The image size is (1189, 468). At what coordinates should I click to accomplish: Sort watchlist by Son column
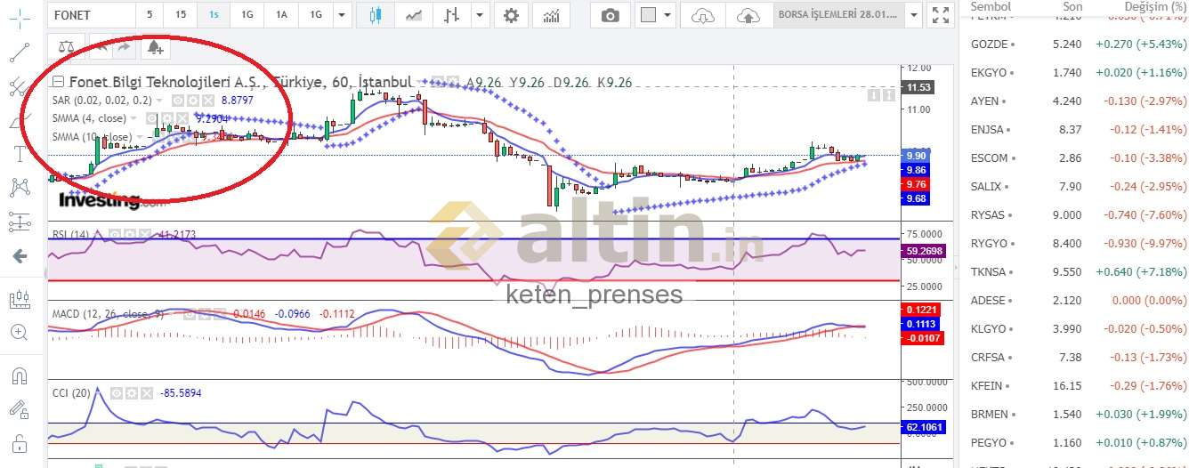point(1072,6)
